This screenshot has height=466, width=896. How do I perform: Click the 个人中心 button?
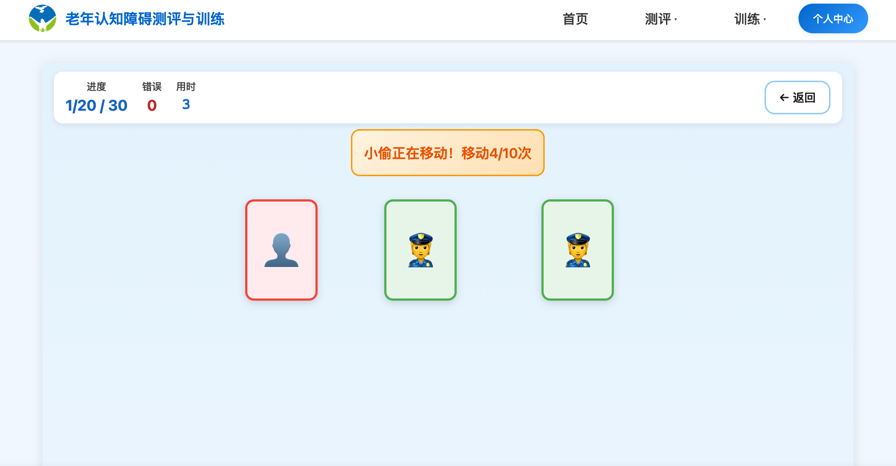pos(833,18)
